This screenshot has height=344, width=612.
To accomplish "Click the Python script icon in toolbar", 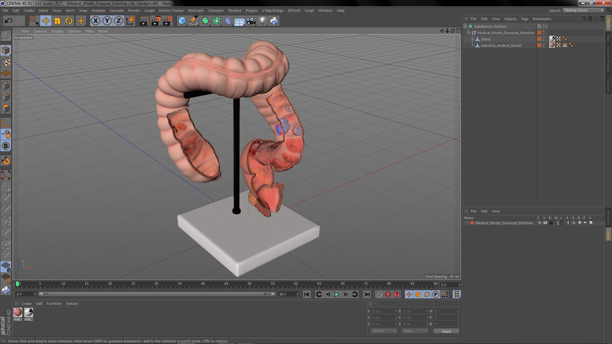I will (x=274, y=21).
